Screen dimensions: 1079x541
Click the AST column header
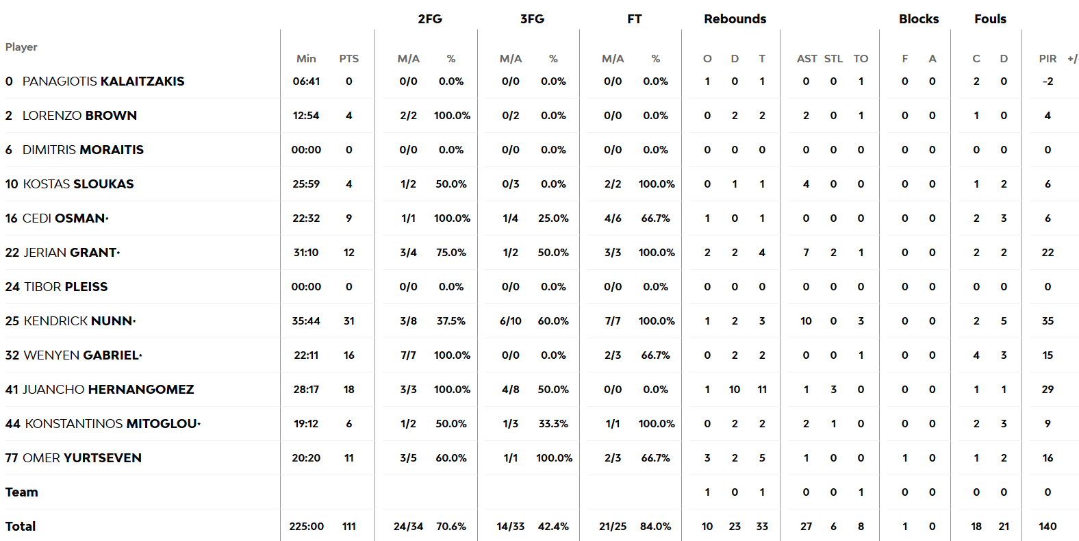(807, 59)
